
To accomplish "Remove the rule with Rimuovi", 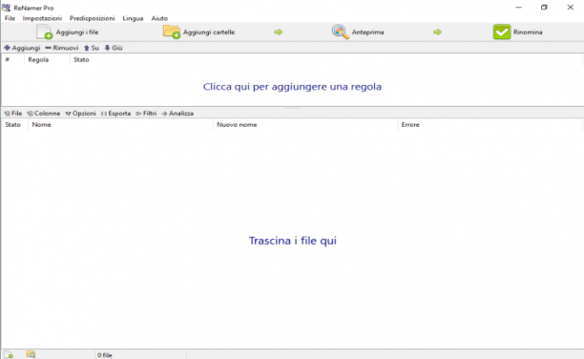I will point(62,48).
